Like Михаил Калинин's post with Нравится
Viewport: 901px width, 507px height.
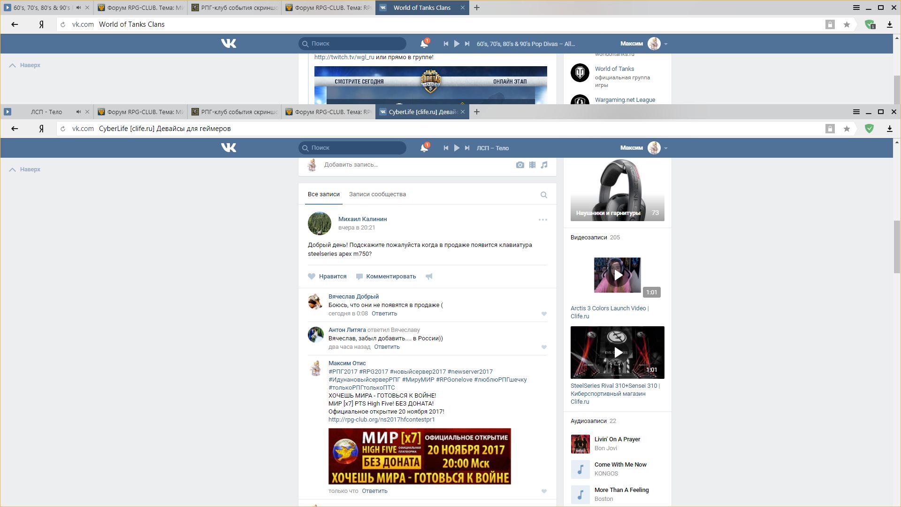pyautogui.click(x=328, y=277)
